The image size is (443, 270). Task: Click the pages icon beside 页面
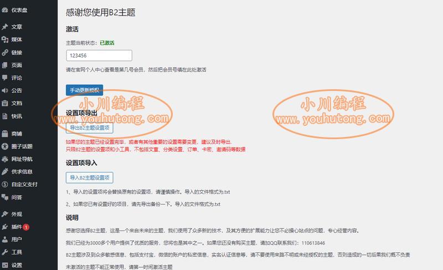pos(4,65)
